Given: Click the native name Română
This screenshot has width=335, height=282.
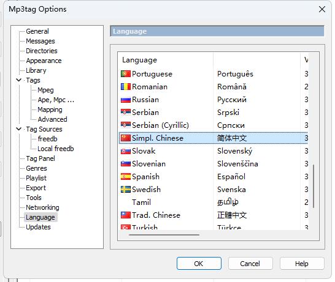Looking at the screenshot, I should click(x=232, y=87).
